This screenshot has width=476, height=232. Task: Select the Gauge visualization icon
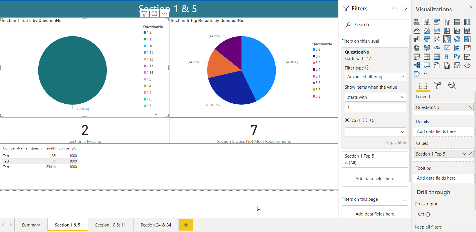click(437, 48)
